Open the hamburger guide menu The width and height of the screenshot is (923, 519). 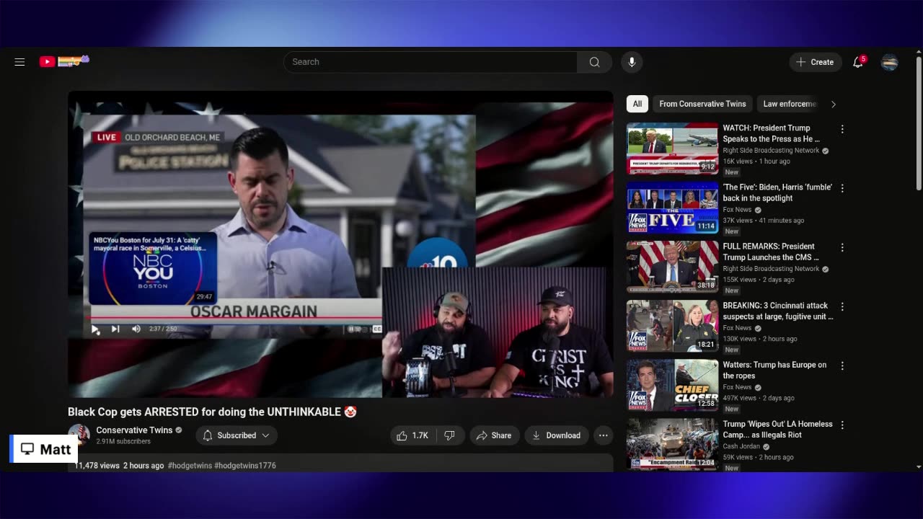pos(19,62)
